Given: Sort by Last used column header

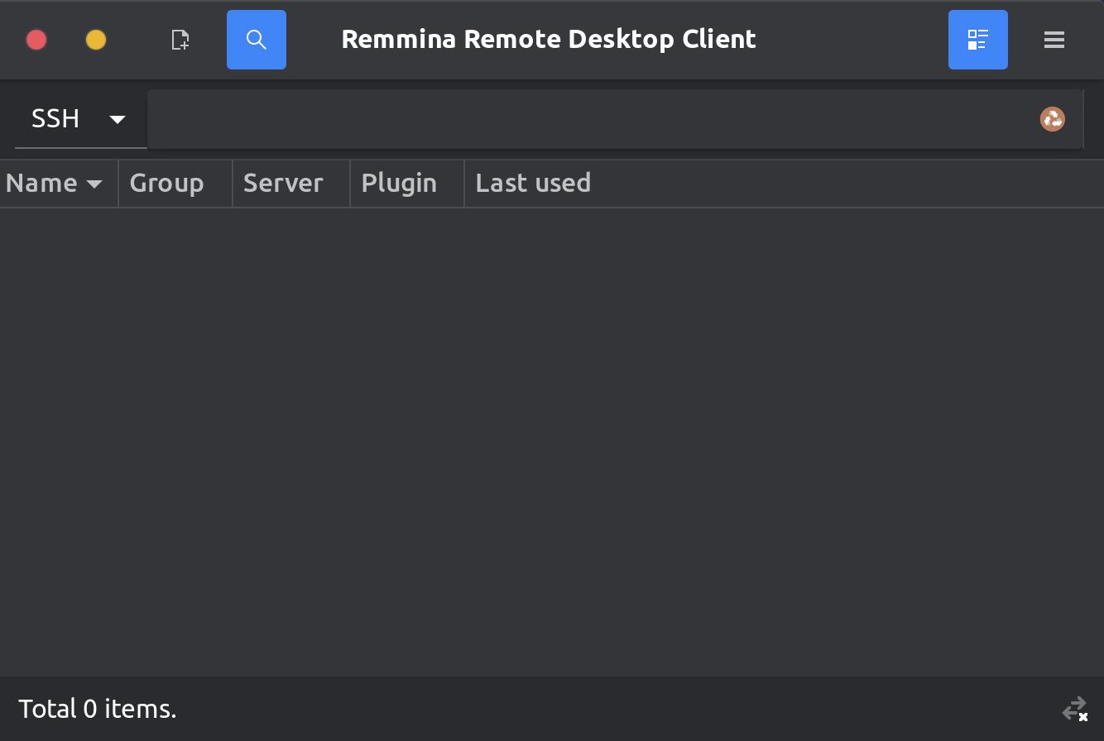Looking at the screenshot, I should (x=784, y=184).
